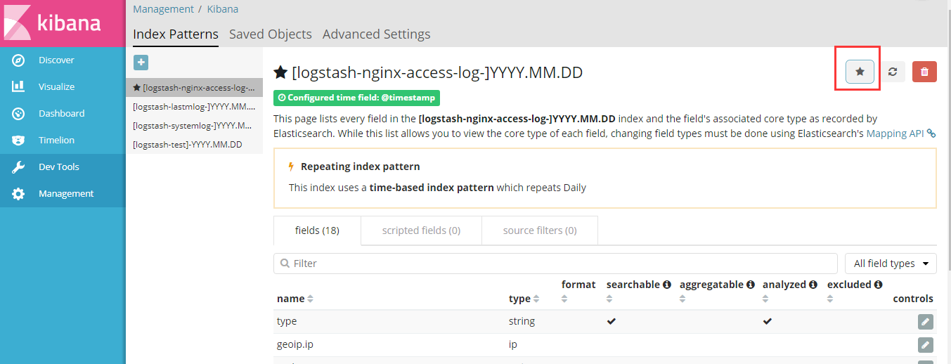This screenshot has width=951, height=364.
Task: Sort by the analyzed column
Action: pos(766,299)
